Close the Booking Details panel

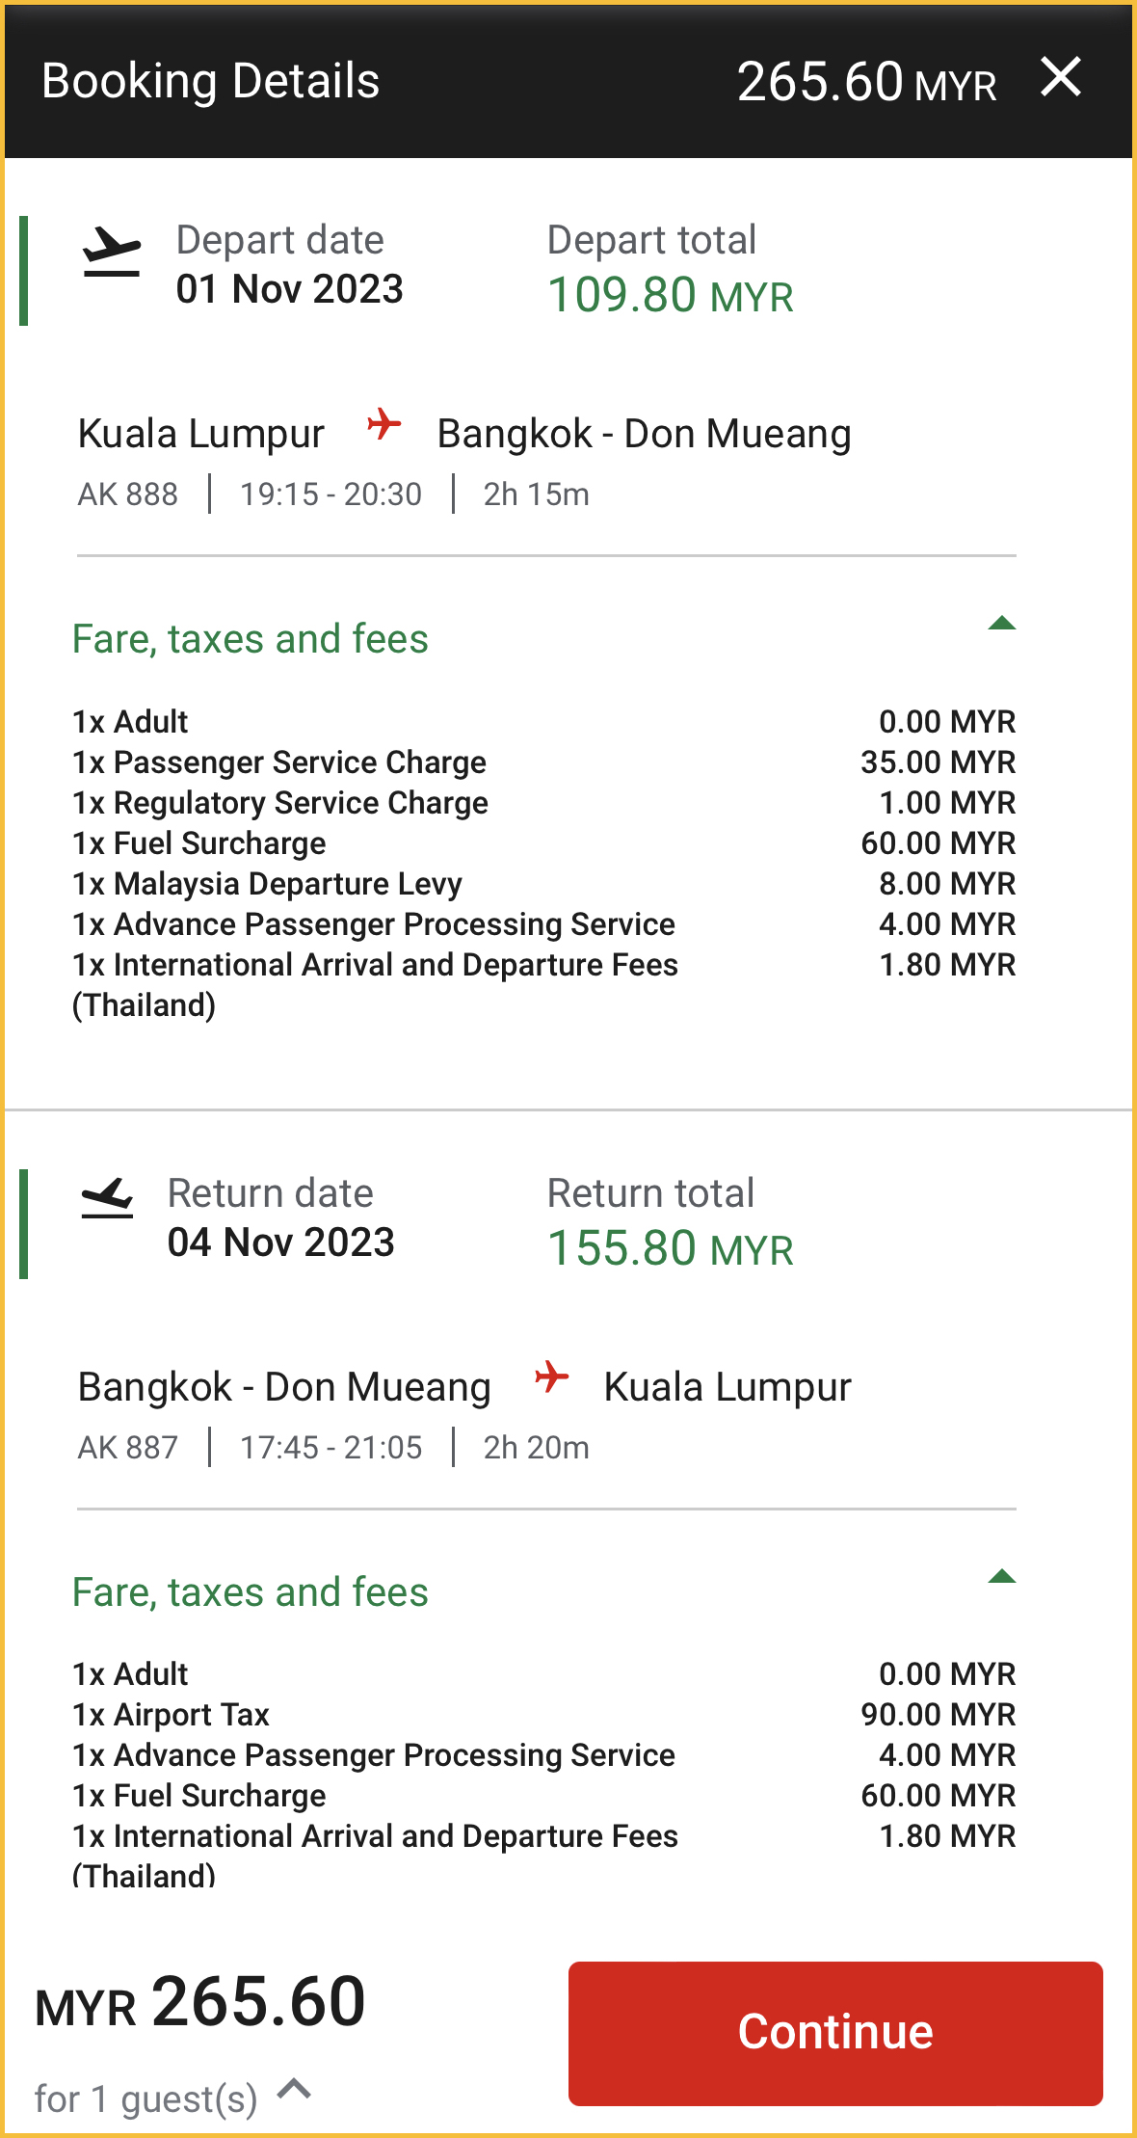[1061, 77]
